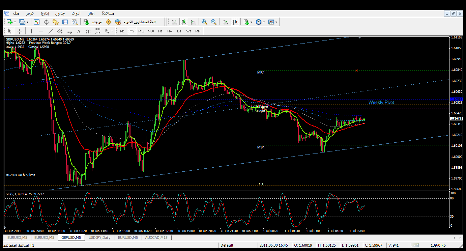Viewport: 466px width, 251px height.
Task: Open the جداول (Charts) menu
Action: point(60,13)
